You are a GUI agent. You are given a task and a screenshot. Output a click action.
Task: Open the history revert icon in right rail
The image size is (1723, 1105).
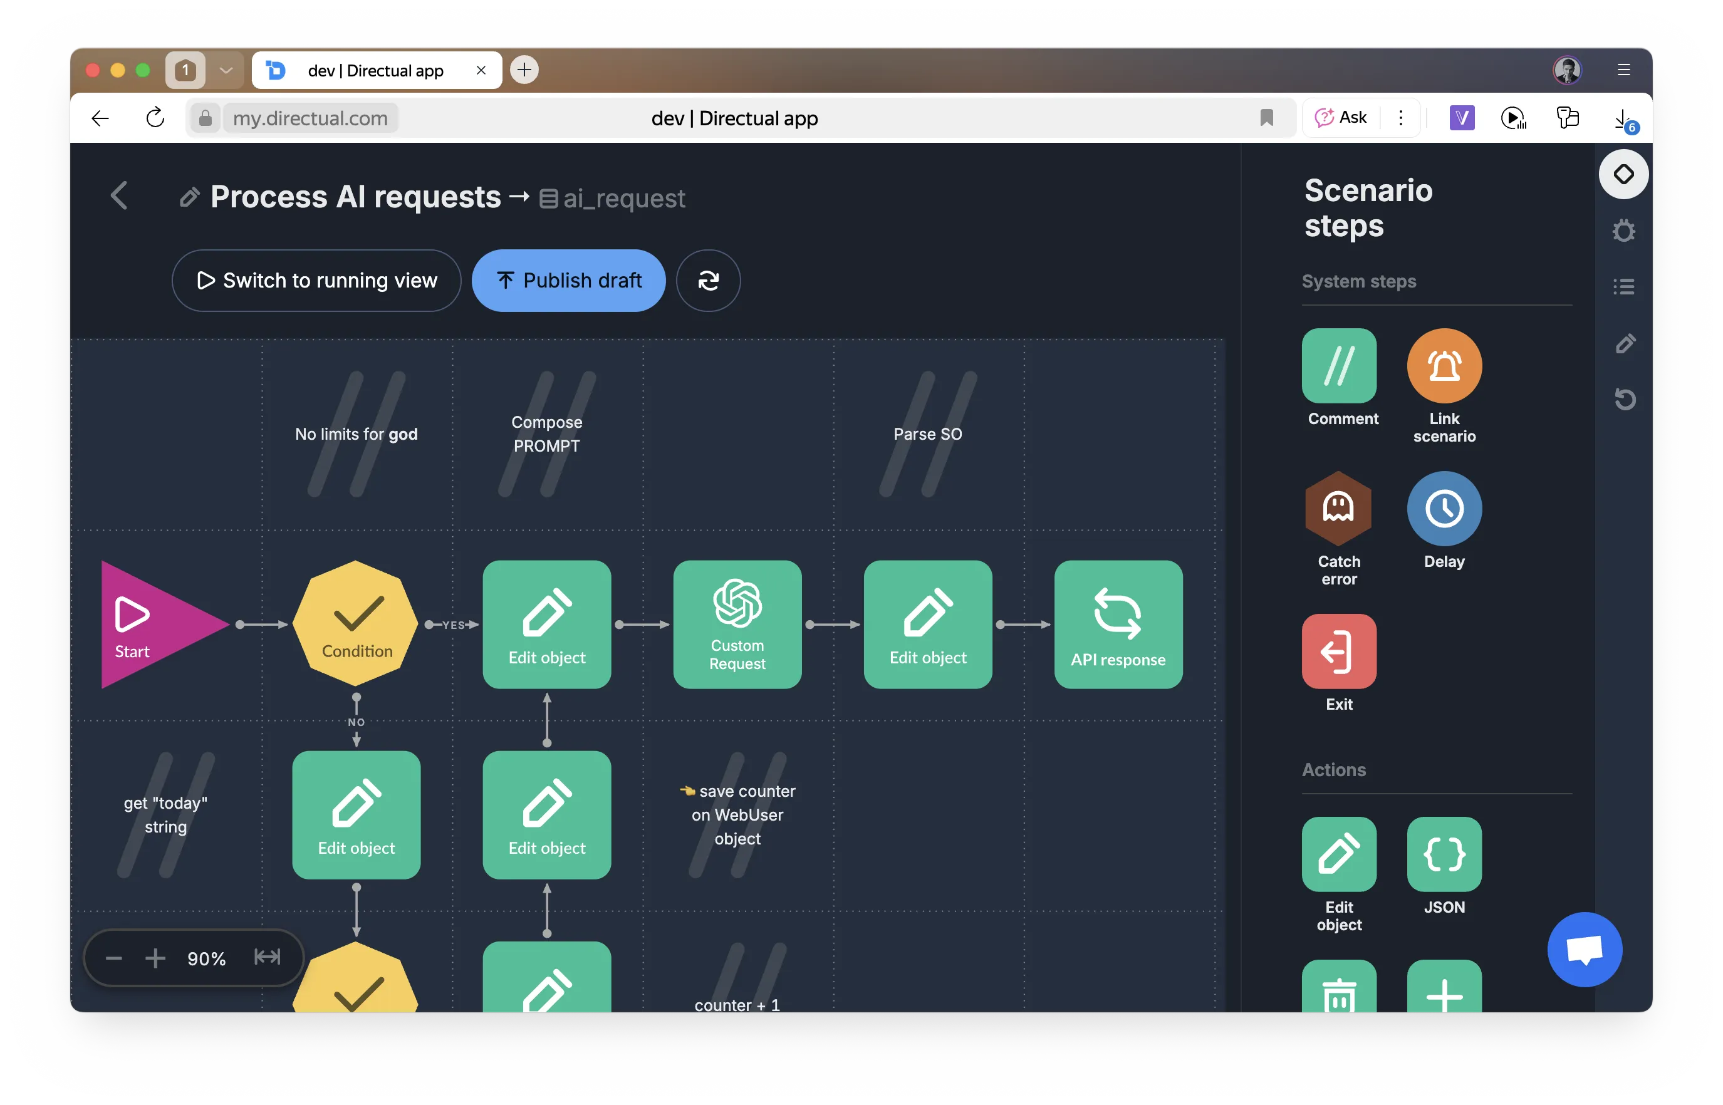pos(1623,399)
